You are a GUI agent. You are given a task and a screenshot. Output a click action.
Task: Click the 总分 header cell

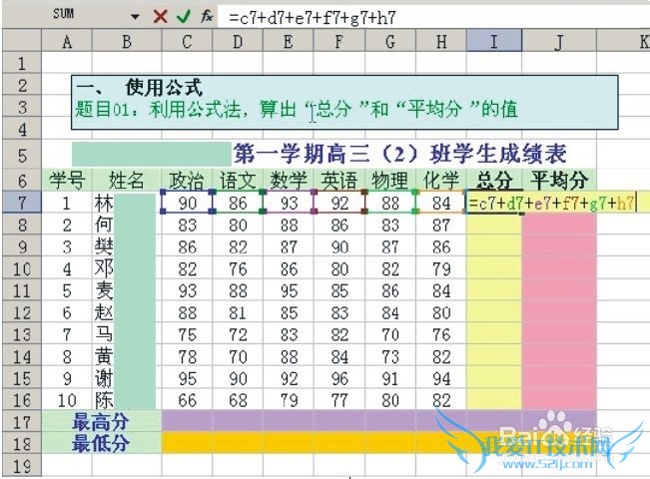point(494,181)
